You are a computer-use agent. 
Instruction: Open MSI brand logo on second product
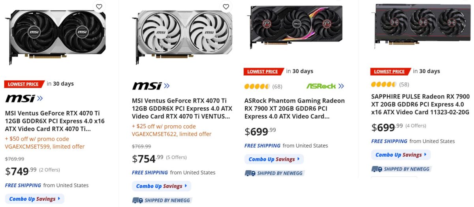point(150,86)
